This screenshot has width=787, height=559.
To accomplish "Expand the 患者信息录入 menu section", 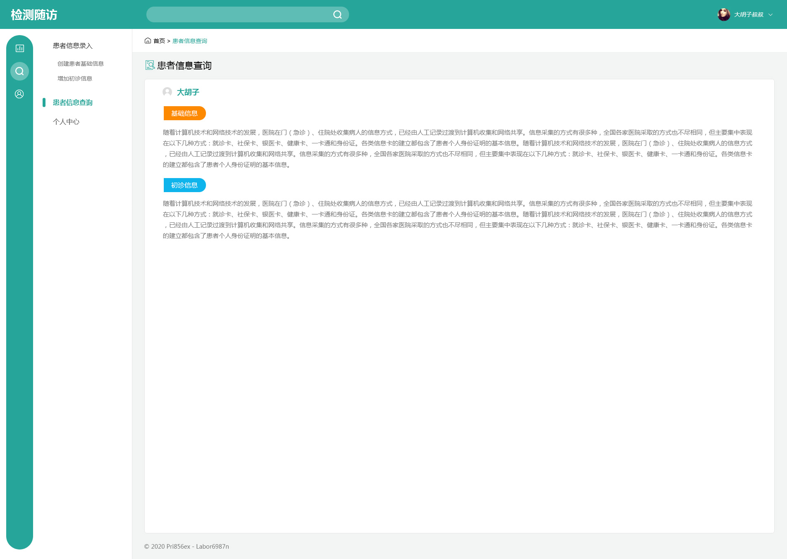I will tap(73, 46).
